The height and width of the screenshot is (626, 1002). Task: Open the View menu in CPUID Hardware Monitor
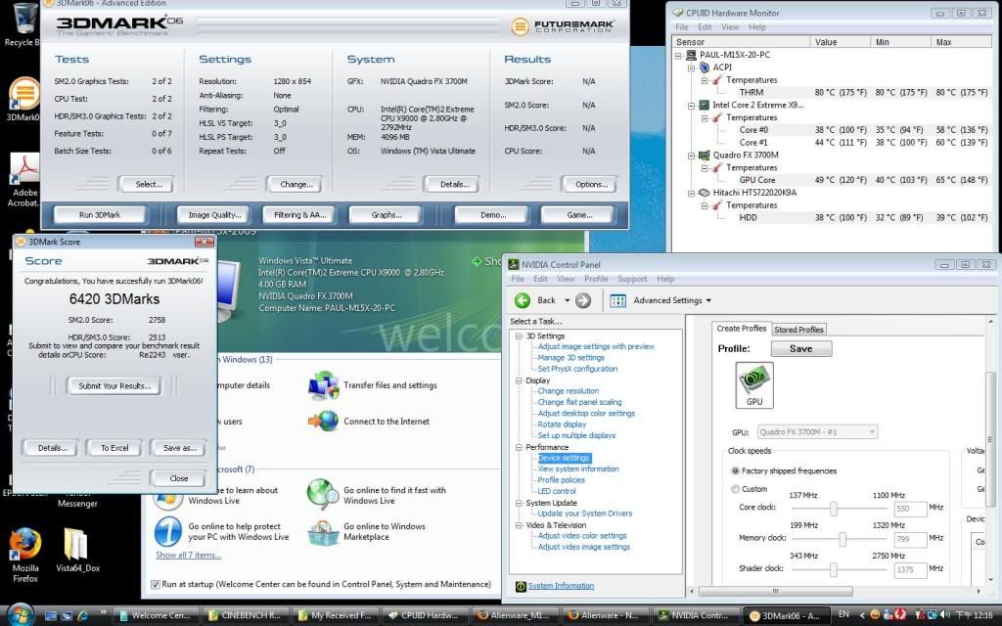pyautogui.click(x=730, y=26)
